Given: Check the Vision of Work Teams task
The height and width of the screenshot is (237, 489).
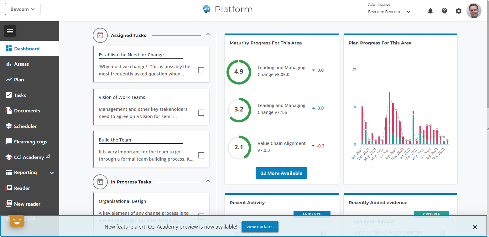Looking at the screenshot, I should 201,113.
